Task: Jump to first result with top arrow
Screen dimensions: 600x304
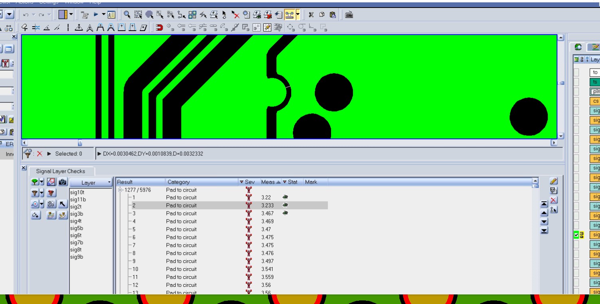Action: click(x=544, y=204)
